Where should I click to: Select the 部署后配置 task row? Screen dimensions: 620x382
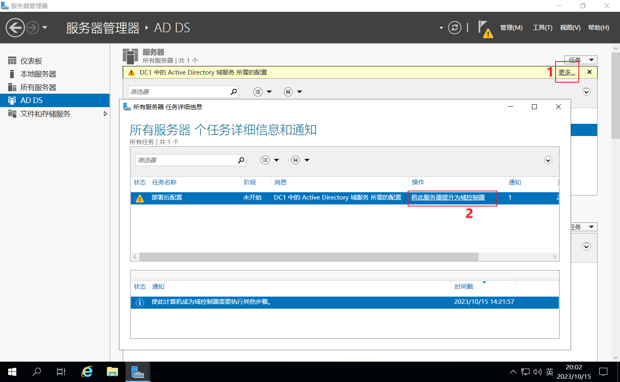click(x=345, y=198)
